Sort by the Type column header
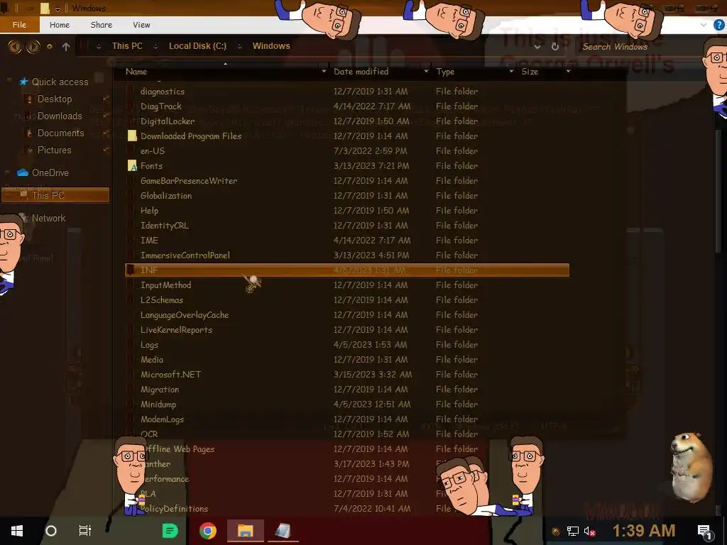This screenshot has width=727, height=545. tap(445, 72)
